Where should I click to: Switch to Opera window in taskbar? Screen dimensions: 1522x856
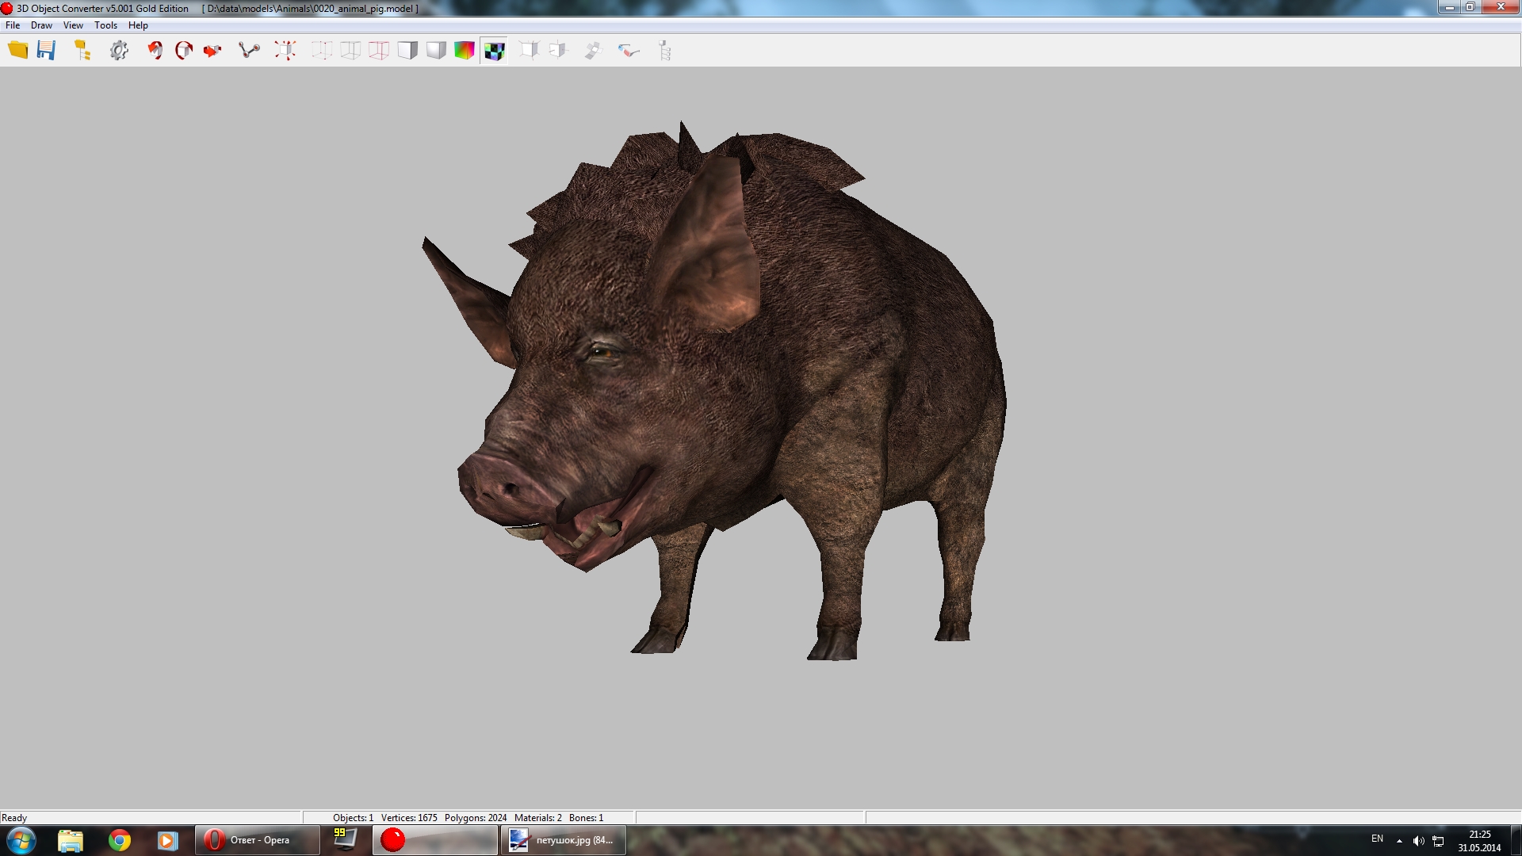pyautogui.click(x=258, y=840)
